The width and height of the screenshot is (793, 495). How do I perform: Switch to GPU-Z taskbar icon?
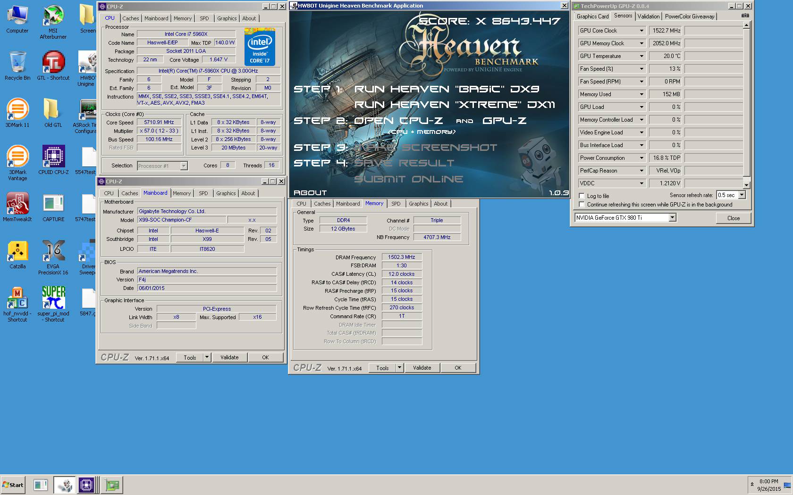click(112, 485)
